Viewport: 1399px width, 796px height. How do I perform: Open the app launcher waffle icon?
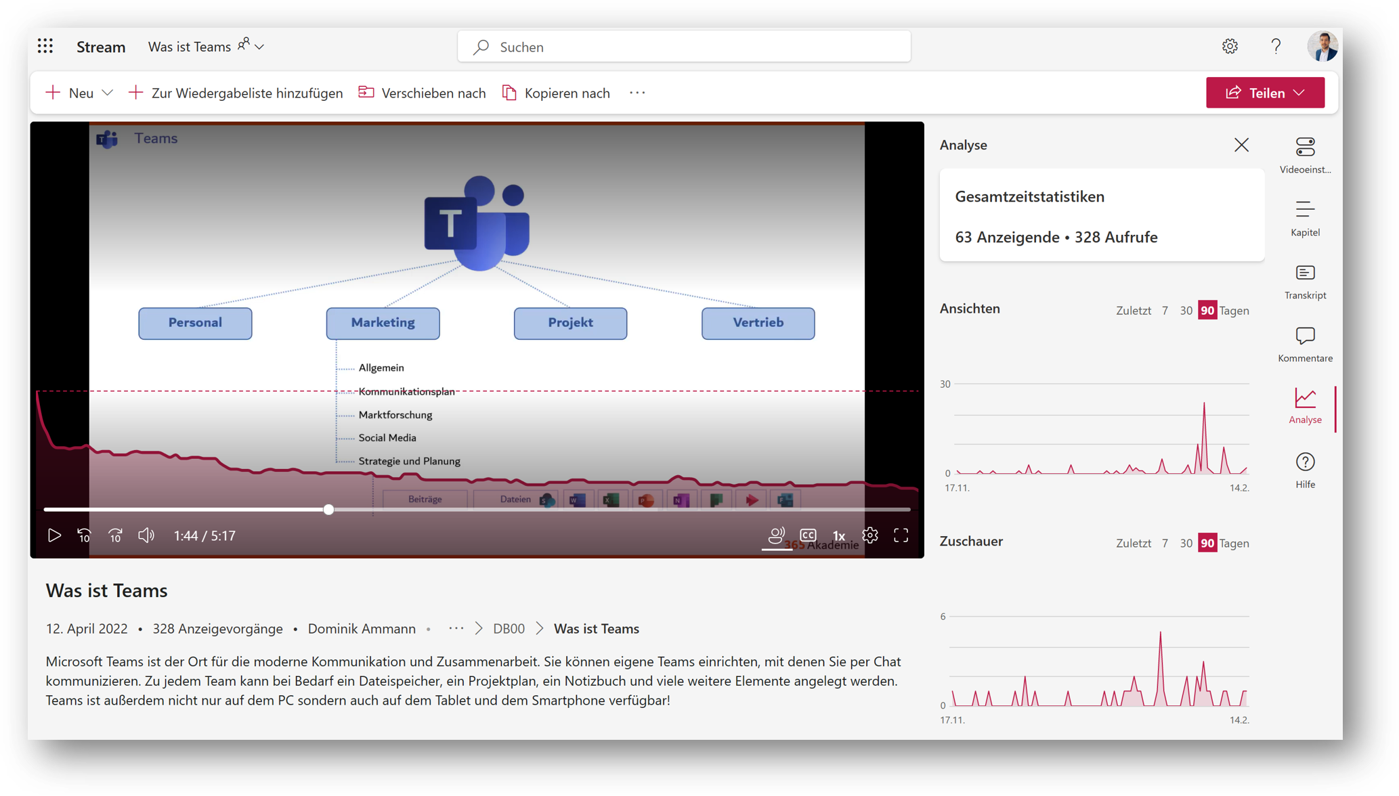(x=45, y=46)
